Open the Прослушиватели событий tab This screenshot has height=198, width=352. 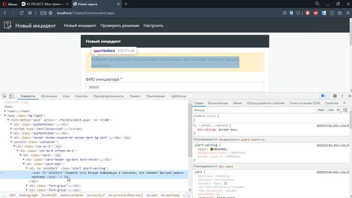tap(266, 103)
